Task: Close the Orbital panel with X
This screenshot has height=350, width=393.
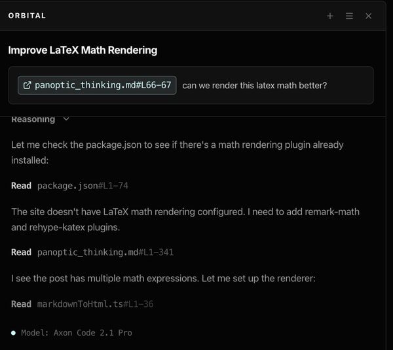Action: 368,16
